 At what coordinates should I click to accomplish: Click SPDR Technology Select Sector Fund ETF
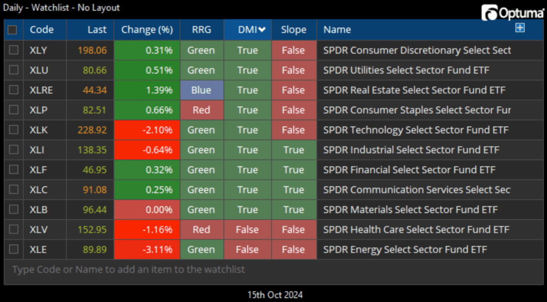pos(416,130)
